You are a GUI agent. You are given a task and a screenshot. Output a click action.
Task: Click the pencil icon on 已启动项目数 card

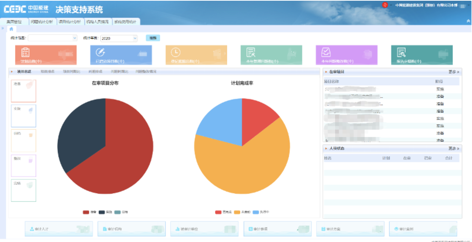(100, 53)
